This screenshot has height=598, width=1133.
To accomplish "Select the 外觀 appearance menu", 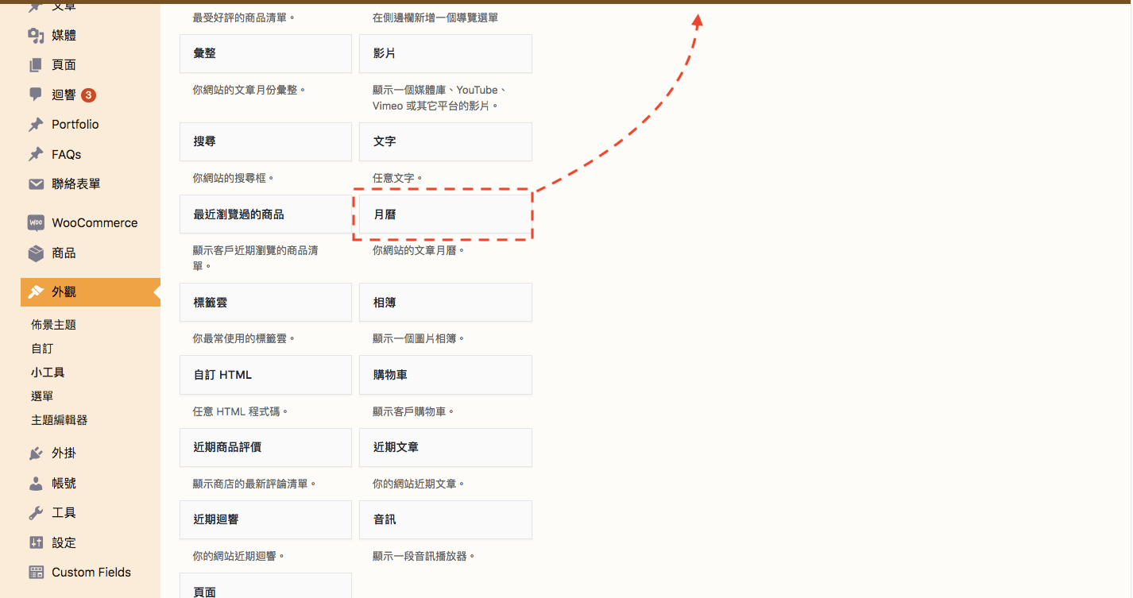I will (91, 292).
